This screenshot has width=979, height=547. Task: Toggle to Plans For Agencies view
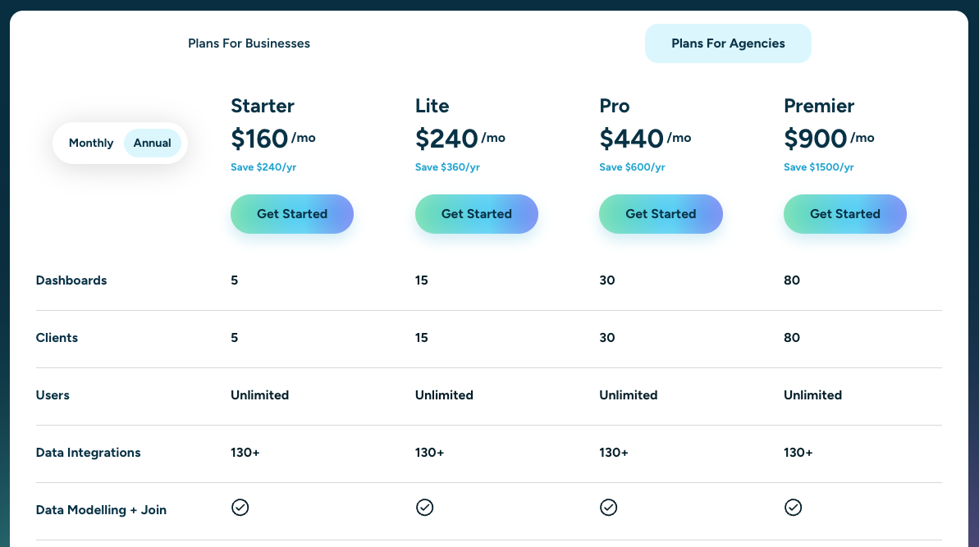click(728, 43)
